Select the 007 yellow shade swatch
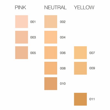 [x=80, y=53]
